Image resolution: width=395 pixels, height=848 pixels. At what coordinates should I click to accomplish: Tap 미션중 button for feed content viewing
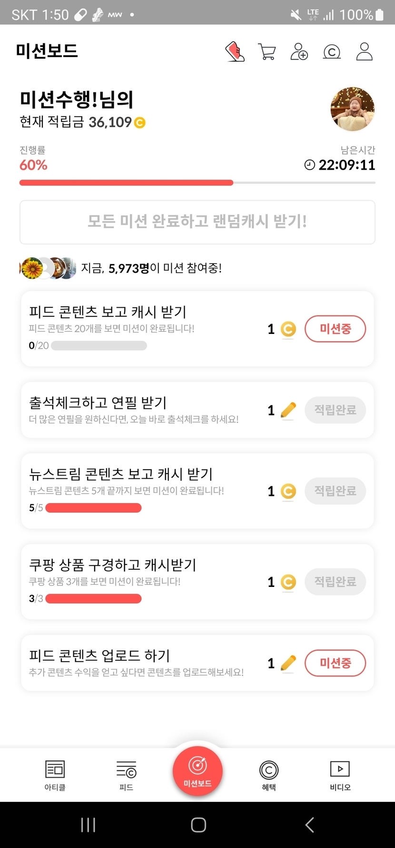coord(335,329)
